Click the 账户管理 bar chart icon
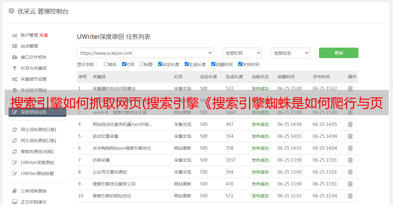Screen dimensions: 393x205 [14, 35]
